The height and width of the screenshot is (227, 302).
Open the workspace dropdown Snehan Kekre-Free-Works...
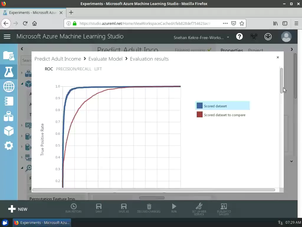coord(201,38)
